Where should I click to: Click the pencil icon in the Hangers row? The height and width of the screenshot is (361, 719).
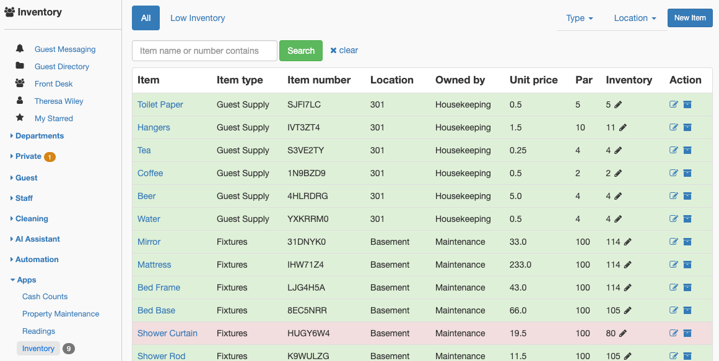tap(623, 128)
